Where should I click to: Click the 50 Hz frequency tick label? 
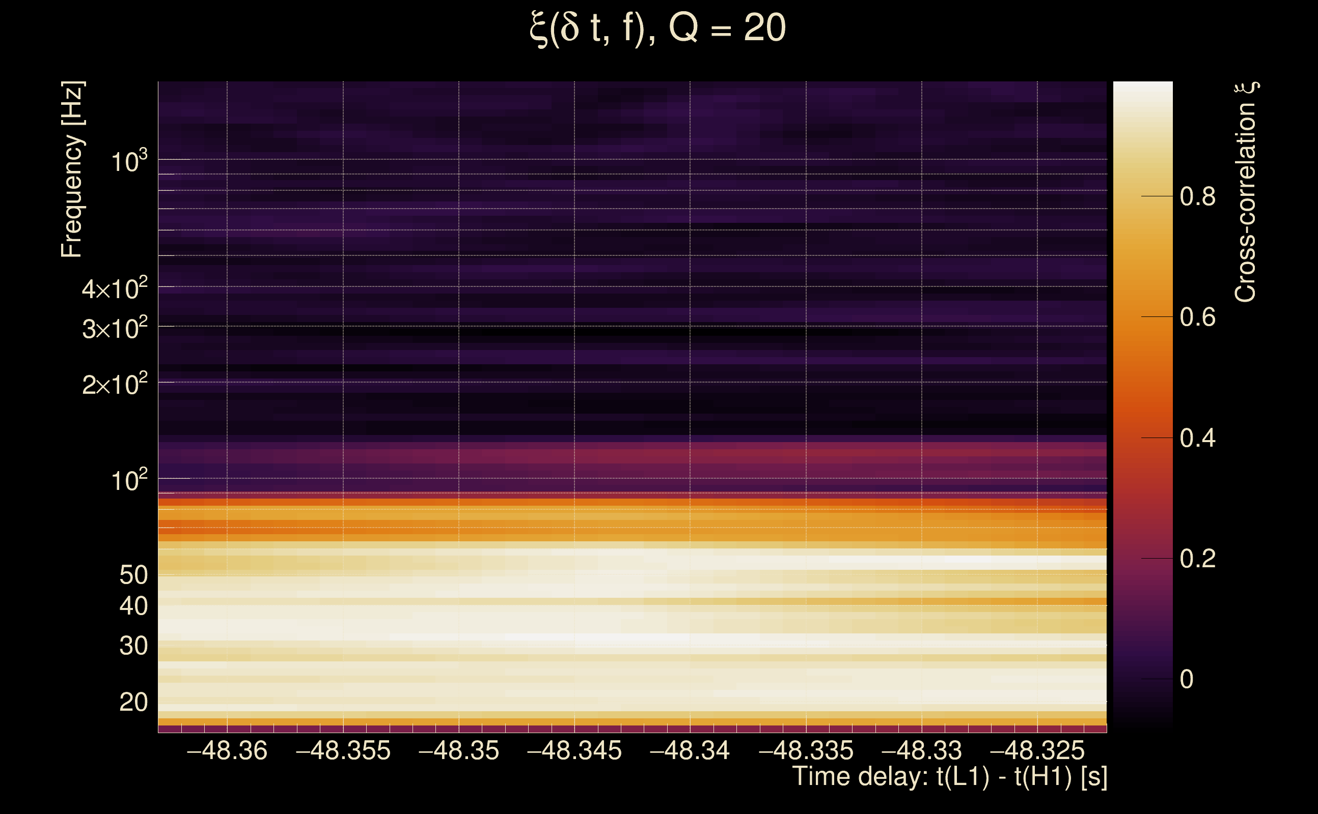133,575
